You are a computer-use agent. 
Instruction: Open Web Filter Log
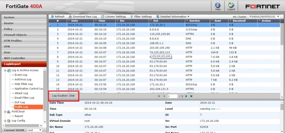tap(24, 84)
